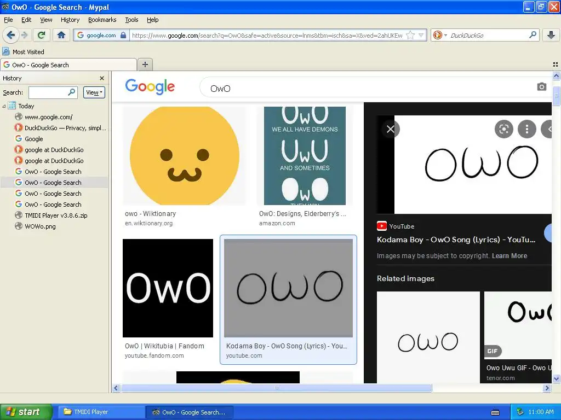Click the YouTube source icon in preview
561x420 pixels.
point(382,226)
